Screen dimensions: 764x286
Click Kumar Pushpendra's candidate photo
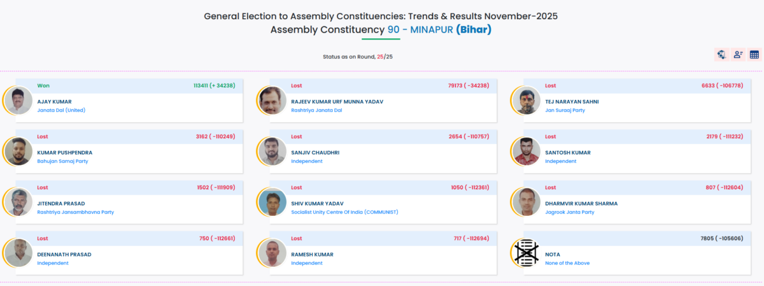(18, 152)
